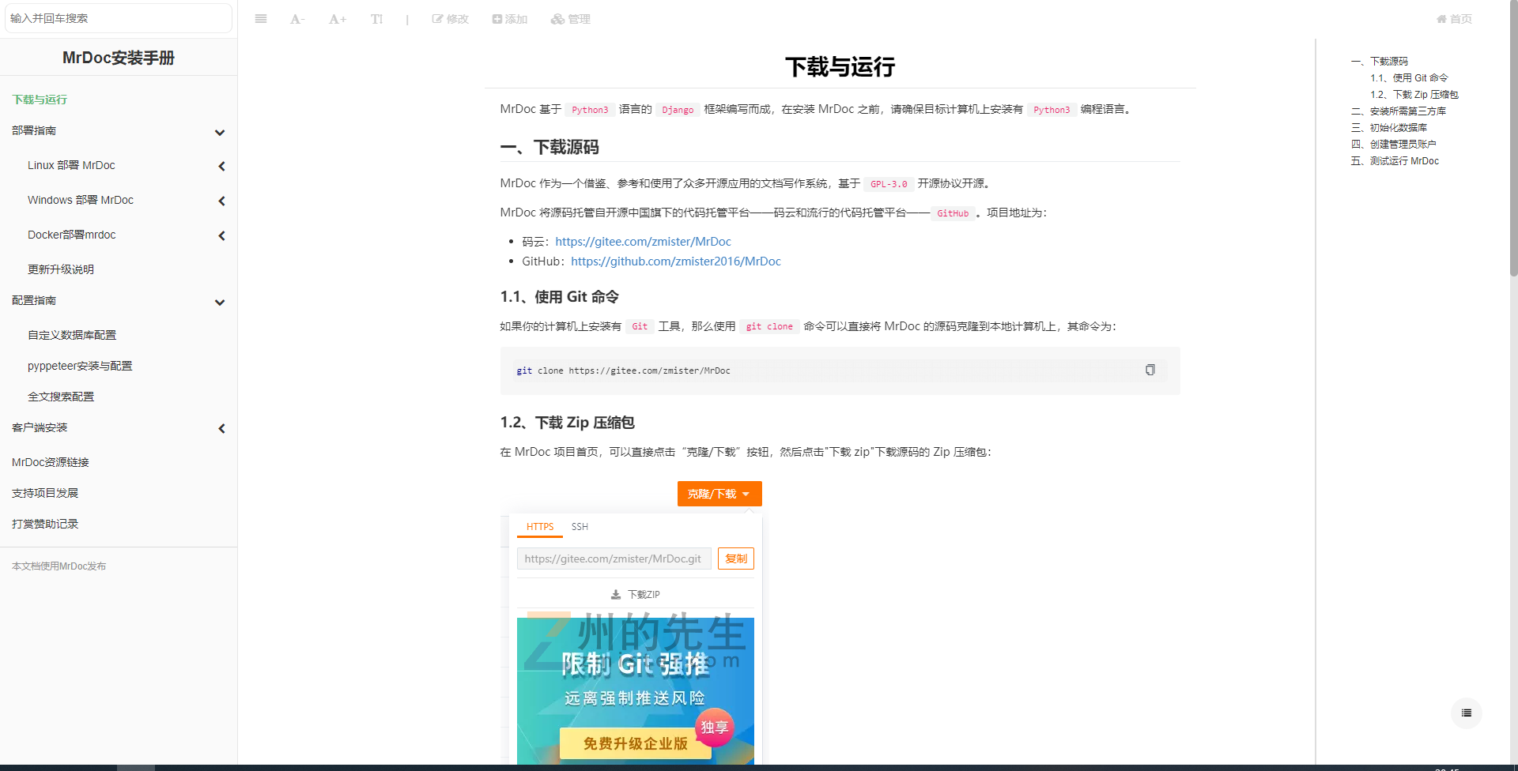The height and width of the screenshot is (771, 1518).
Task: Click the 1.1、使用 Git 命令 heading
Action: click(x=559, y=297)
